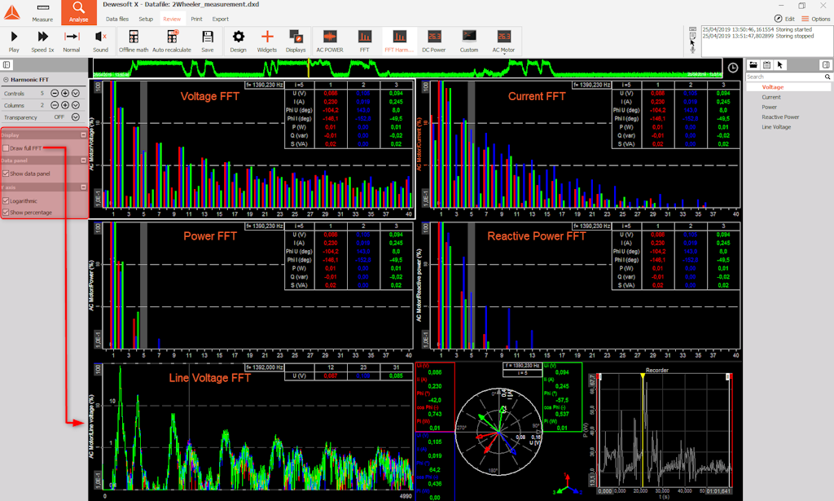Image resolution: width=834 pixels, height=501 pixels.
Task: Collapse the Display section
Action: click(84, 135)
